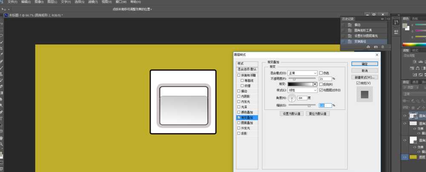Click the 确定 (OK) button
426x172 pixels.
pos(364,64)
